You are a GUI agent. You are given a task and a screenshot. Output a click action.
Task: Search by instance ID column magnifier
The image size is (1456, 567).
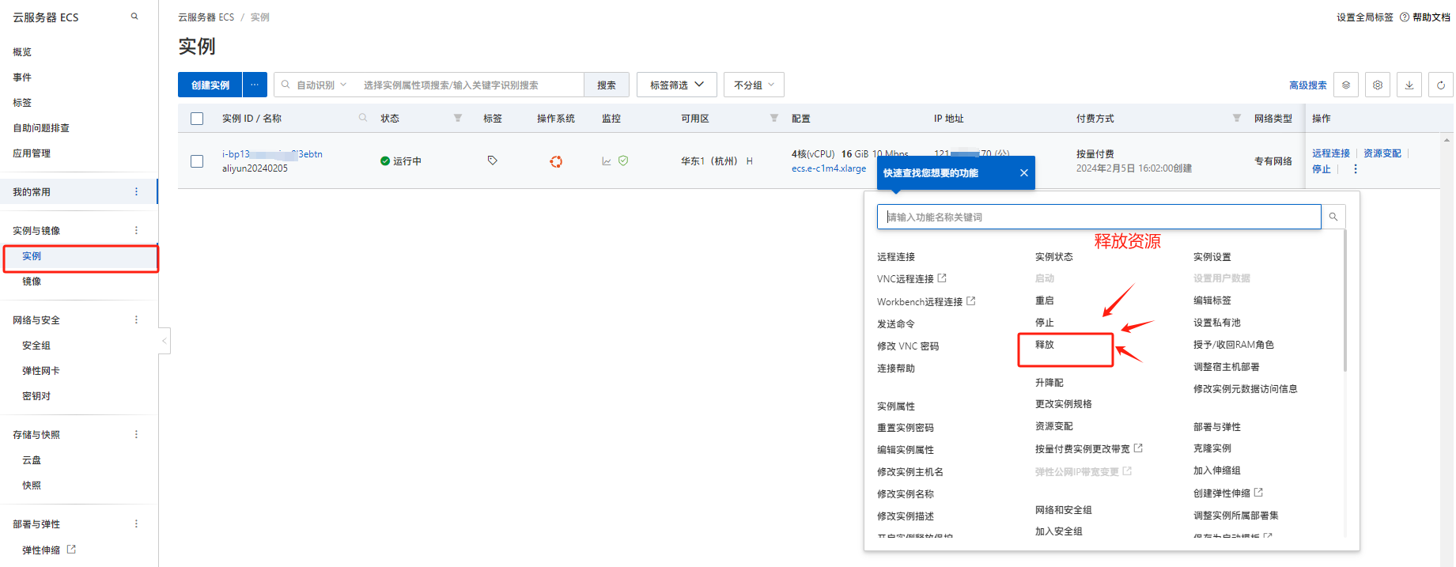[363, 118]
